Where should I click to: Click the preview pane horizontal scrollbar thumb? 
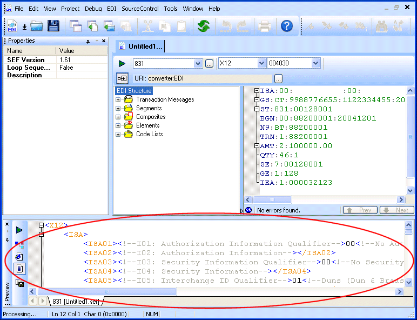[108, 291]
